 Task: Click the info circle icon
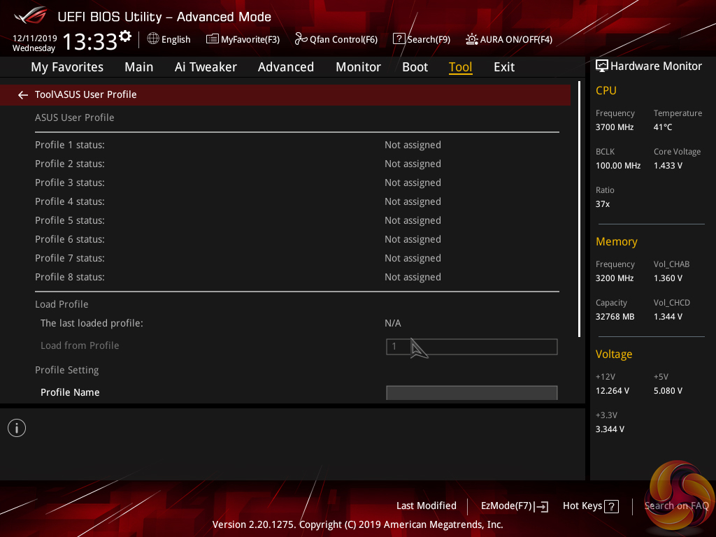pos(17,428)
